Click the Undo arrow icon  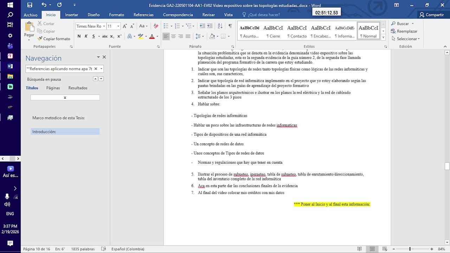pyautogui.click(x=44, y=5)
